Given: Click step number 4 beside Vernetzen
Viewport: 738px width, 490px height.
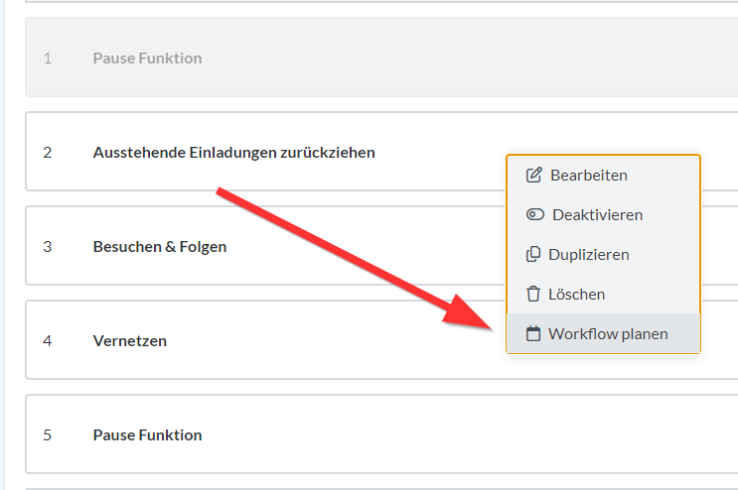Looking at the screenshot, I should (48, 341).
